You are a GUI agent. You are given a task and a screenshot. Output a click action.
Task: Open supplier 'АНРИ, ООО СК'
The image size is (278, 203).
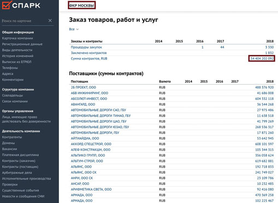tap(82, 178)
